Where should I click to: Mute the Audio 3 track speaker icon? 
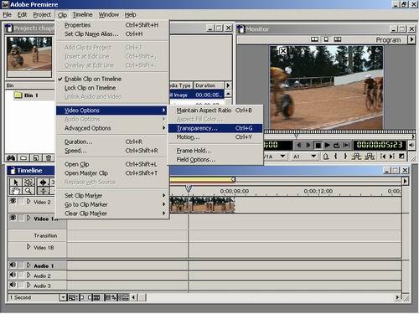13,285
